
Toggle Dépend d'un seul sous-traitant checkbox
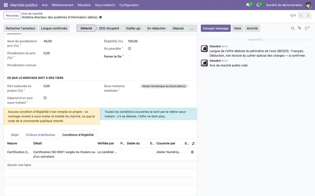tap(45, 98)
